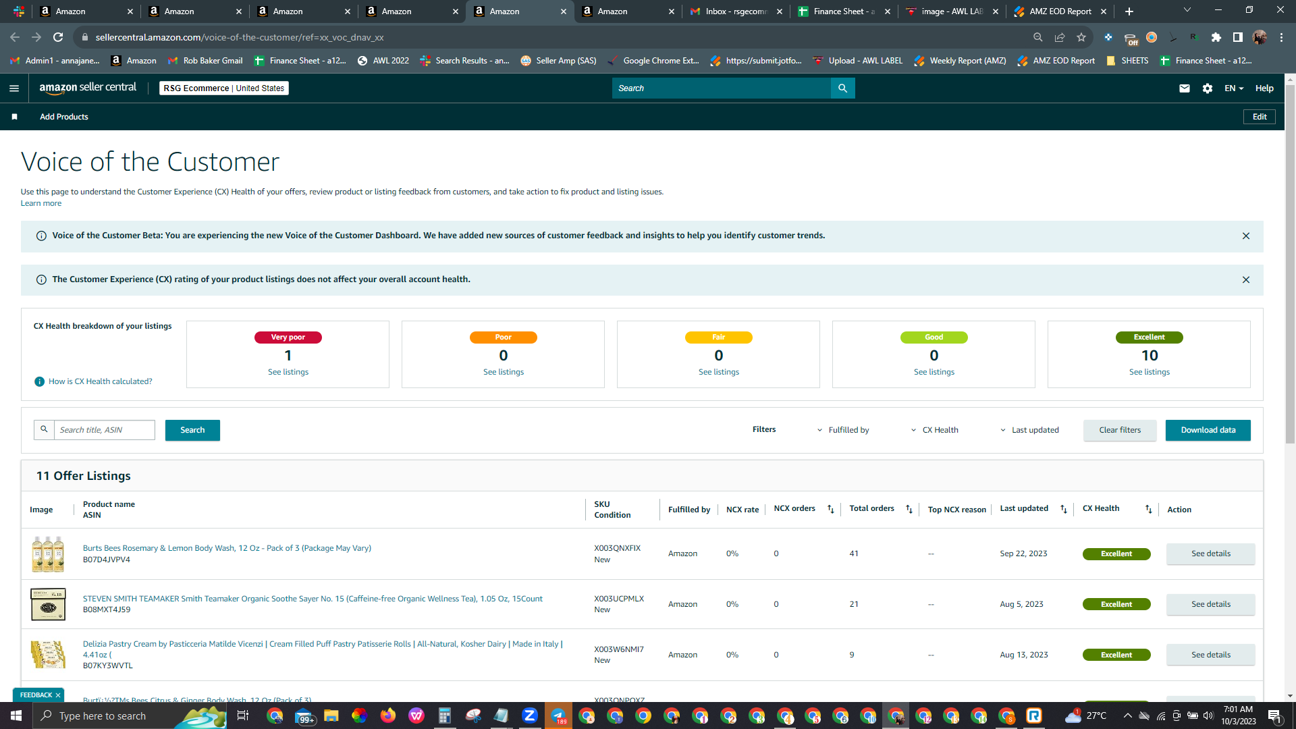Open the Windows Start menu
This screenshot has width=1296, height=729.
coord(16,715)
